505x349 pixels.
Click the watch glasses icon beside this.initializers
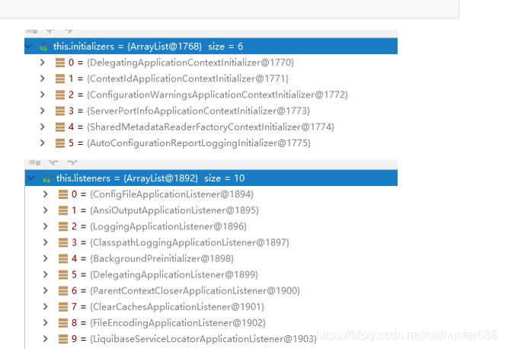(44, 47)
